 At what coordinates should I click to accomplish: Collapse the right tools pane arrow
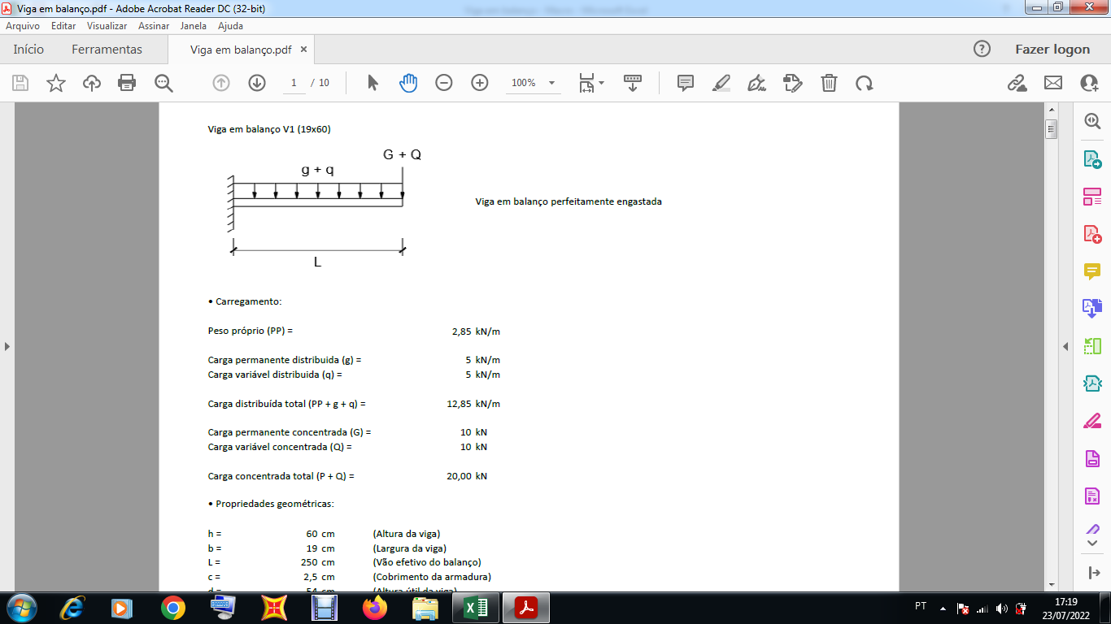(x=1066, y=346)
